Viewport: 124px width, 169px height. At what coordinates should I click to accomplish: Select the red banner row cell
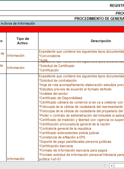pos(62,29)
